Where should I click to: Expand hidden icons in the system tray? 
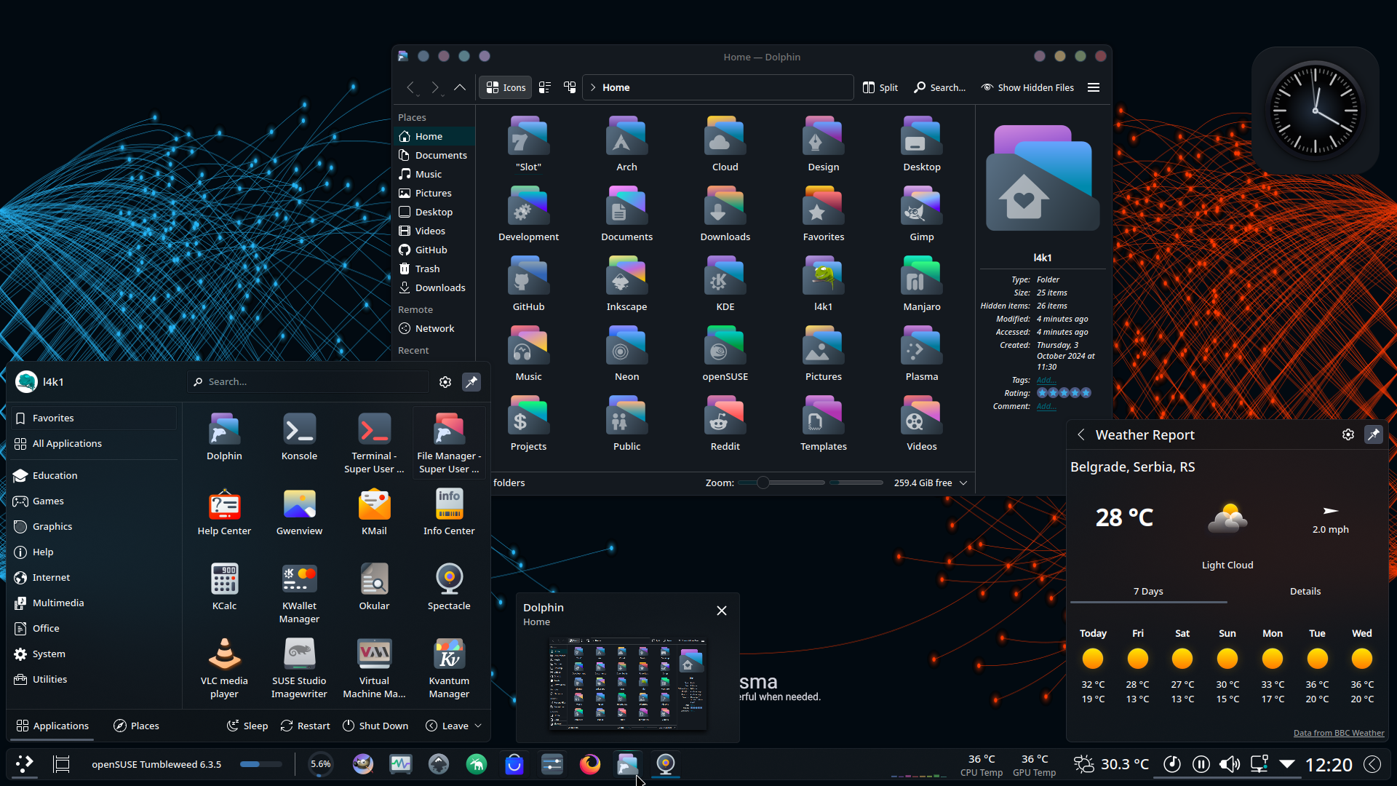[x=1287, y=764]
